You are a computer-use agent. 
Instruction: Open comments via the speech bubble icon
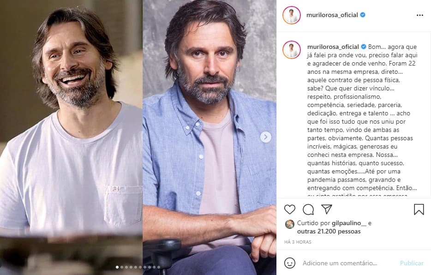click(308, 209)
